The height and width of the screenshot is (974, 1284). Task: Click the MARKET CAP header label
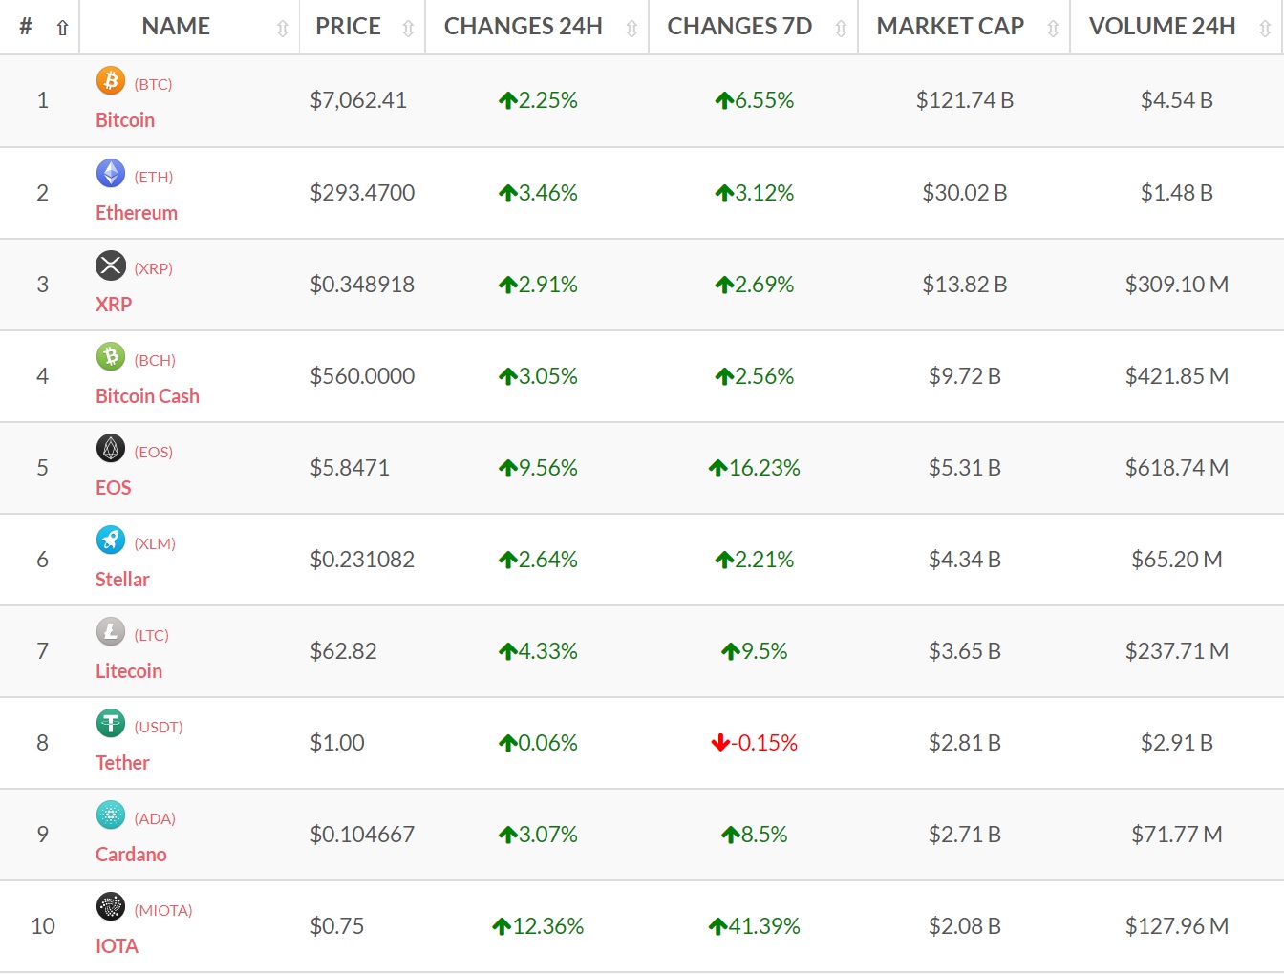click(x=950, y=27)
